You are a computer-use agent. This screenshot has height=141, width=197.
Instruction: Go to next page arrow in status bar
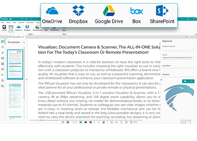[68, 122]
